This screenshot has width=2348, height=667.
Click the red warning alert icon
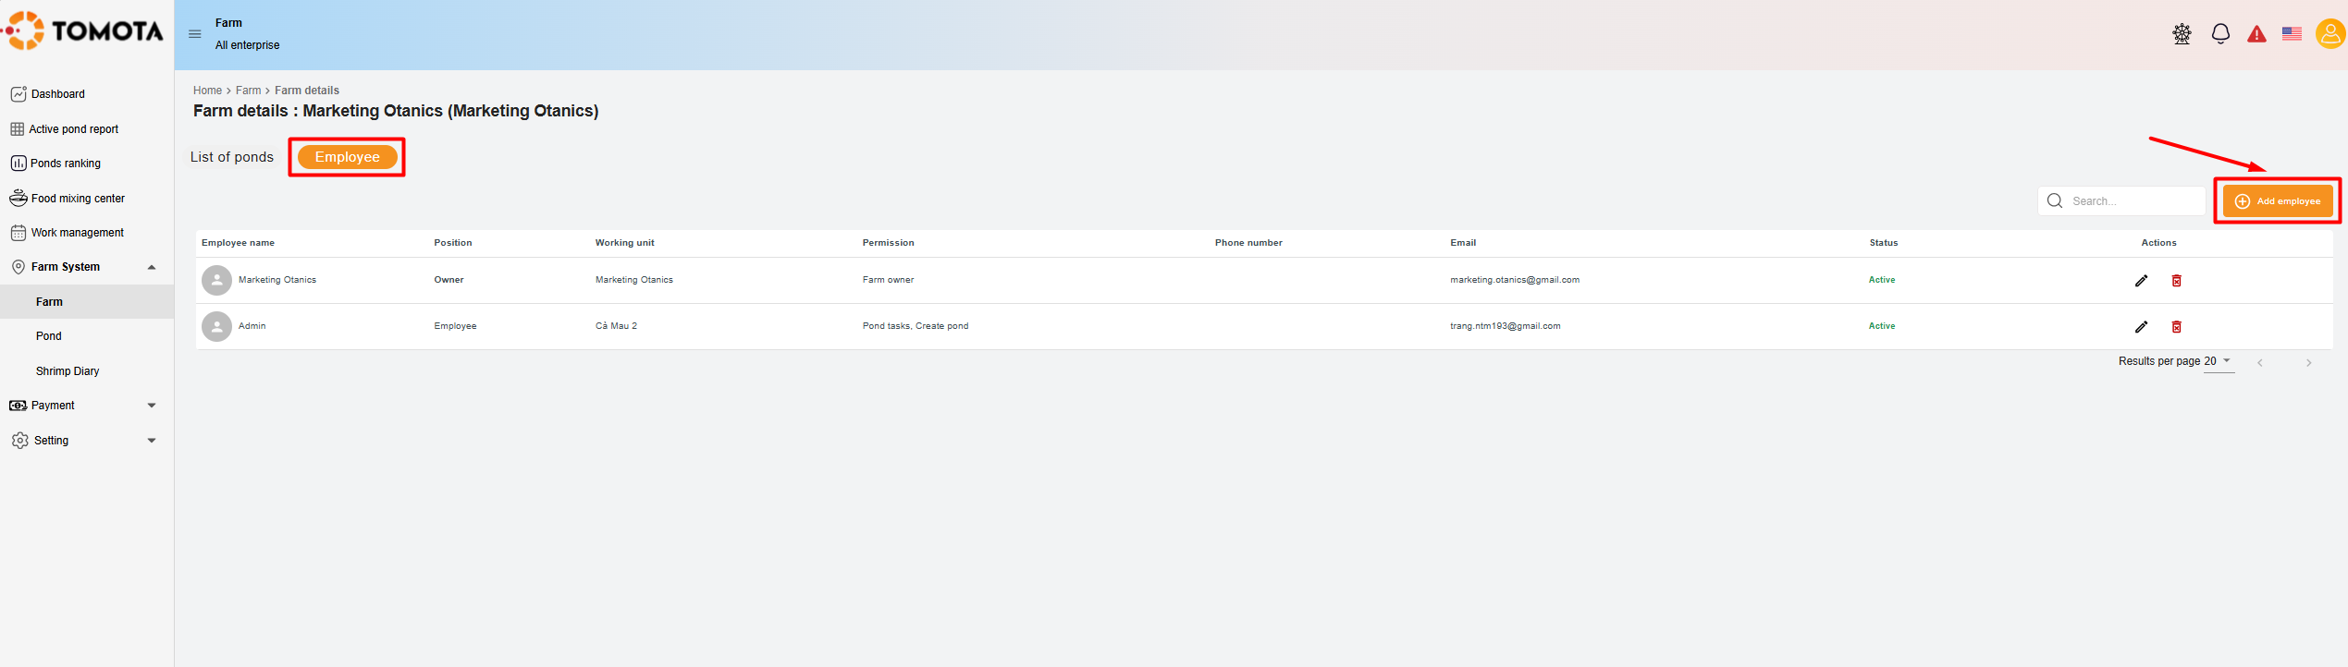point(2256,34)
